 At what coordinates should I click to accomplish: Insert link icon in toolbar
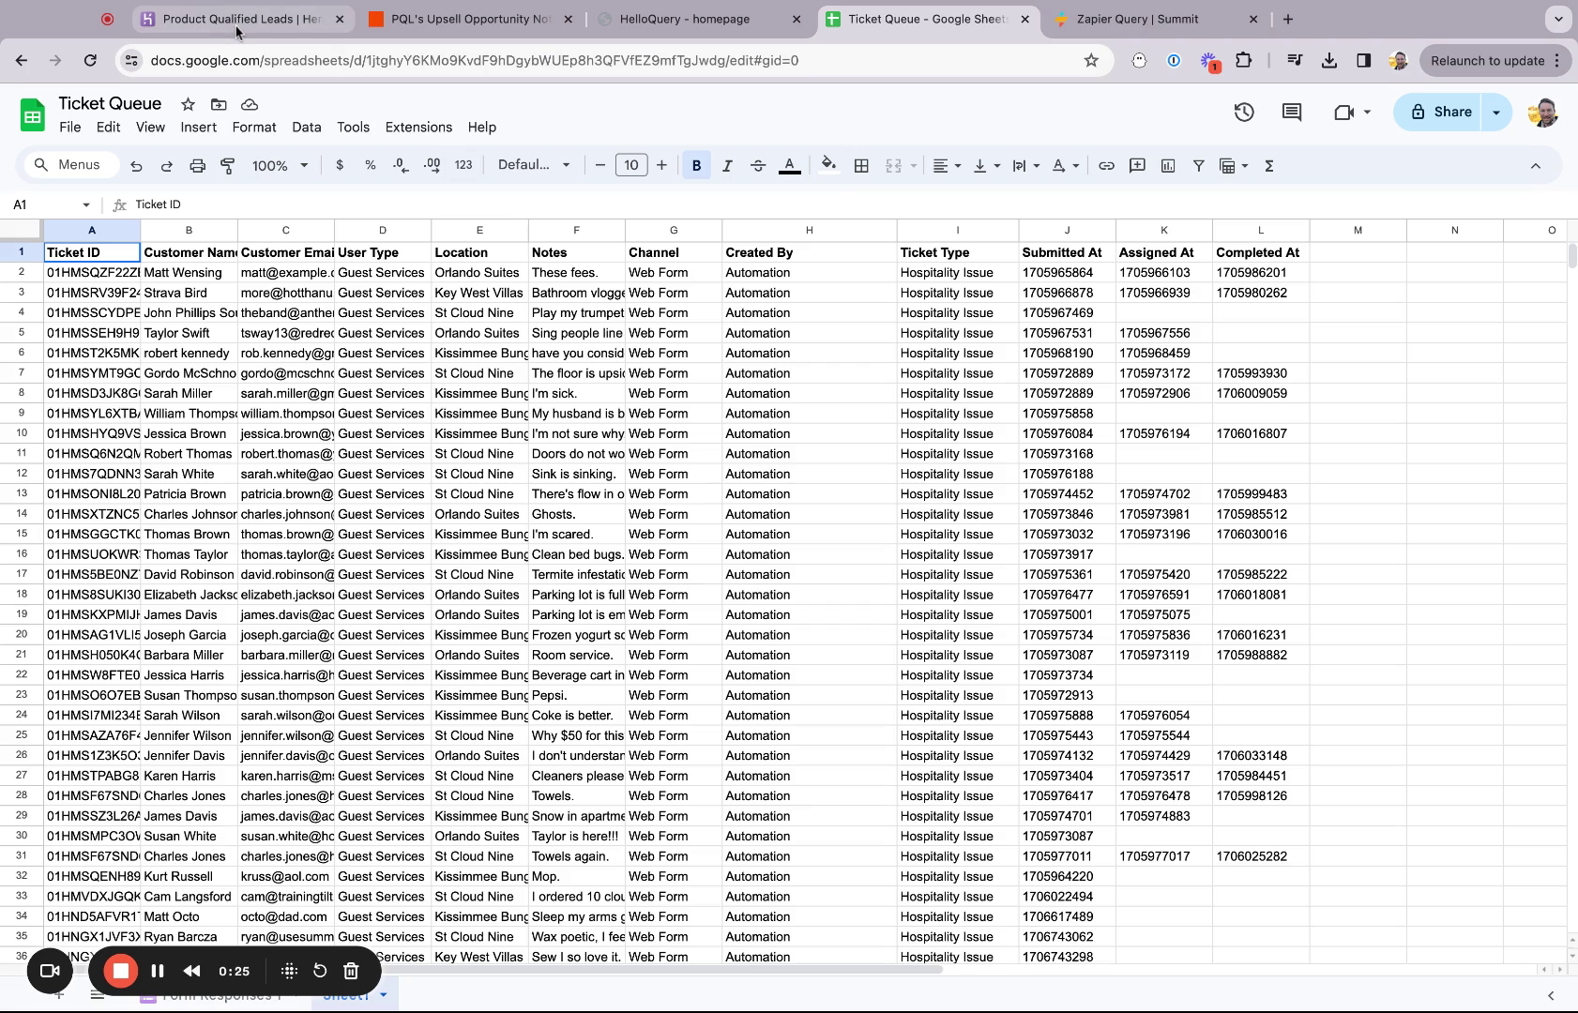pos(1106,165)
